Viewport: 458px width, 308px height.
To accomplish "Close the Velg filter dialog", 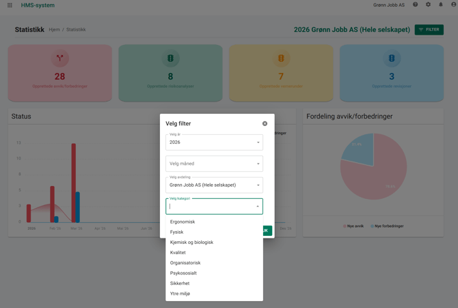I will (x=265, y=123).
